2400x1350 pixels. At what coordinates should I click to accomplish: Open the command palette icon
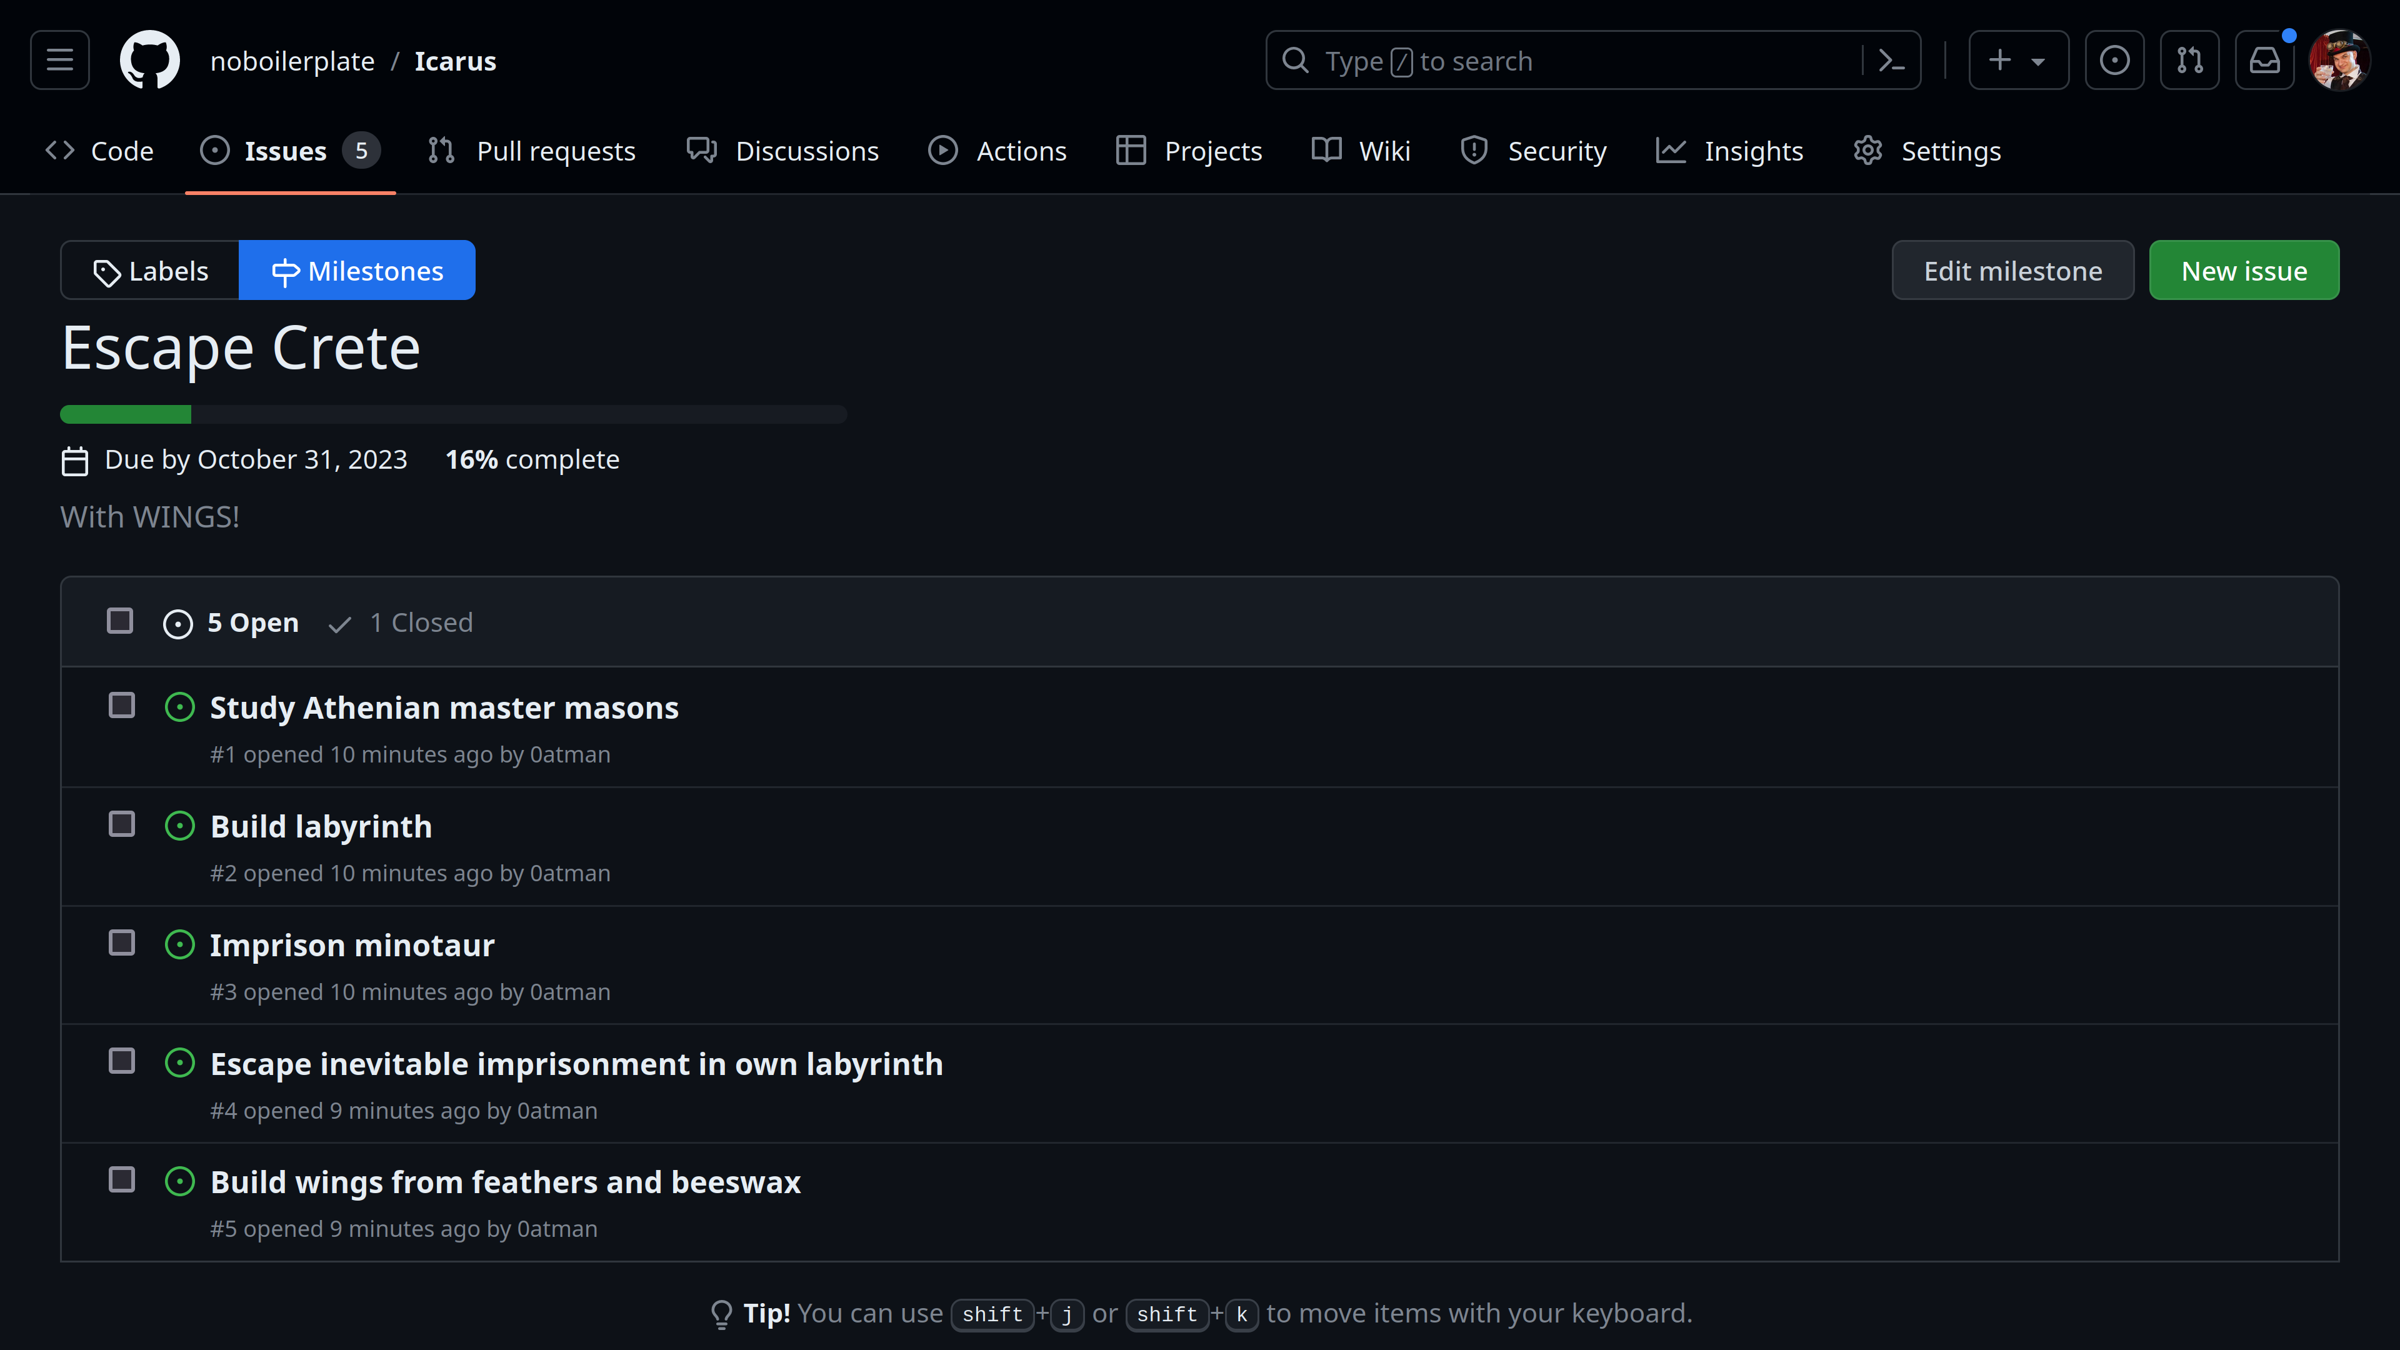point(1891,61)
